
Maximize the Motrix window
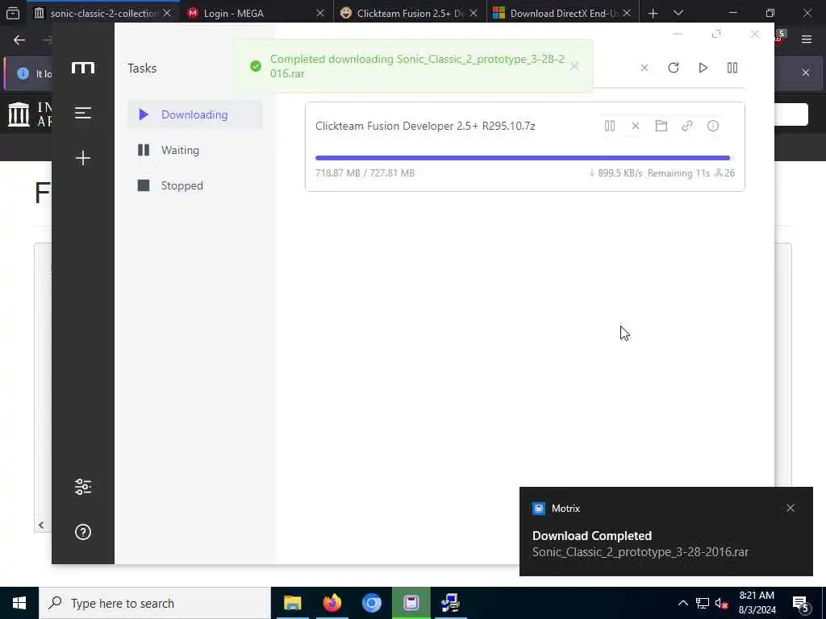click(716, 34)
